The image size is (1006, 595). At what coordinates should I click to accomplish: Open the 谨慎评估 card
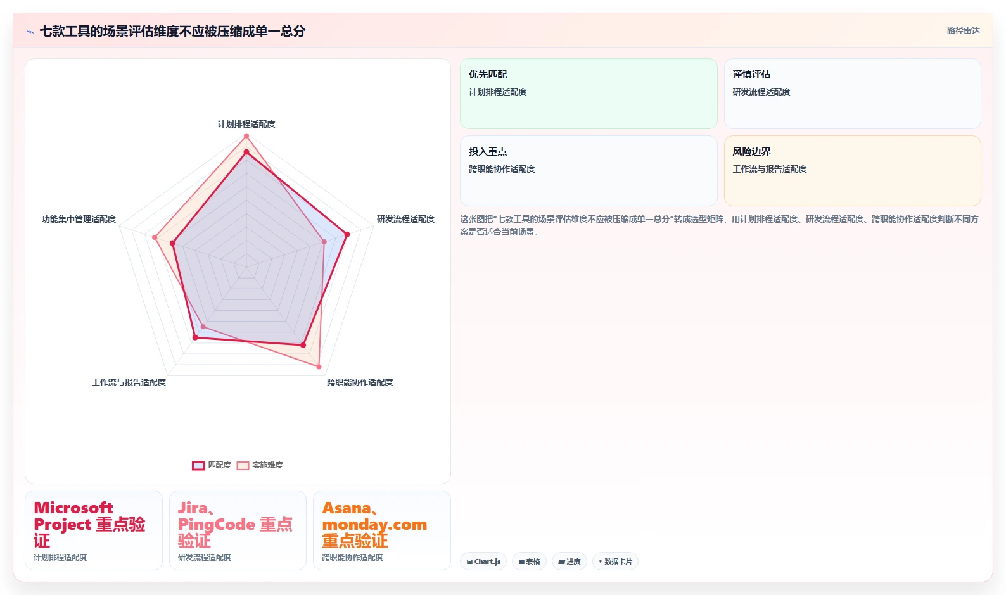pos(853,94)
